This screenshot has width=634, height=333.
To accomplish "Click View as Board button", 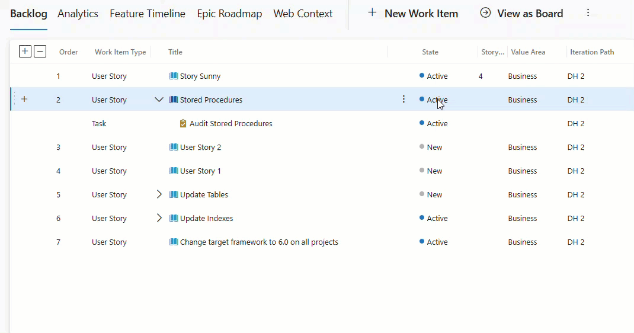I will [521, 14].
